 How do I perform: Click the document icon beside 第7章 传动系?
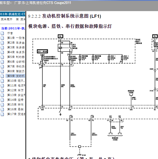pyautogui.click(x=2, y=66)
